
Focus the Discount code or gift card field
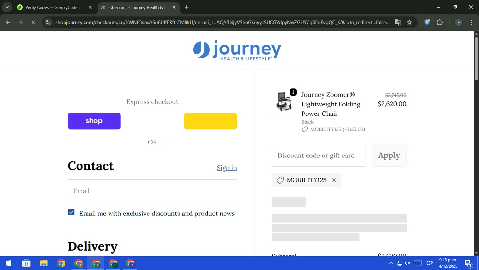(x=319, y=155)
